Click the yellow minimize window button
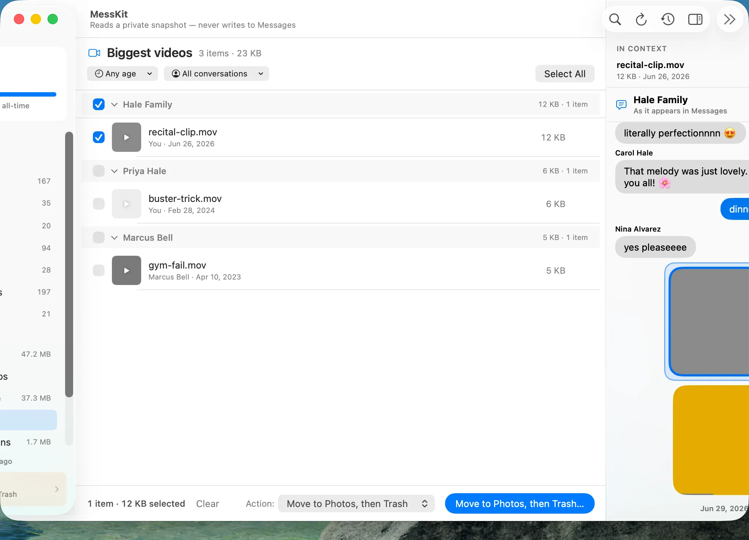 coord(36,19)
